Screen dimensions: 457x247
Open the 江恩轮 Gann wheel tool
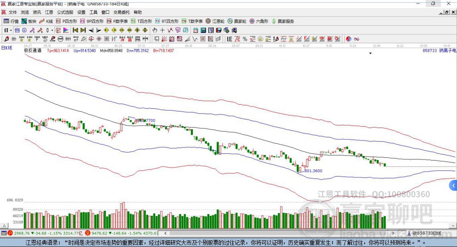click(x=215, y=21)
